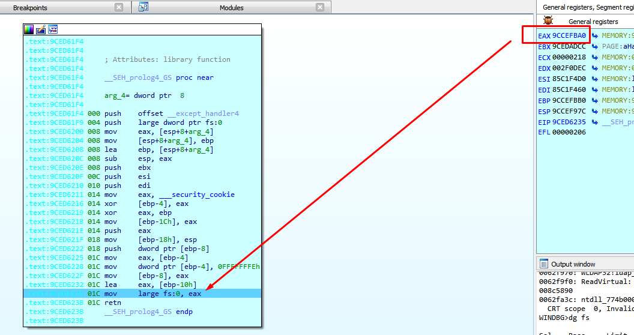Close the Breakpoints panel
The height and width of the screenshot is (335, 634).
click(x=119, y=7)
